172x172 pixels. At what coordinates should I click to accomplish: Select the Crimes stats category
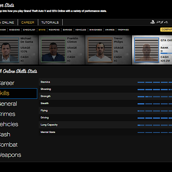[x=7, y=114]
